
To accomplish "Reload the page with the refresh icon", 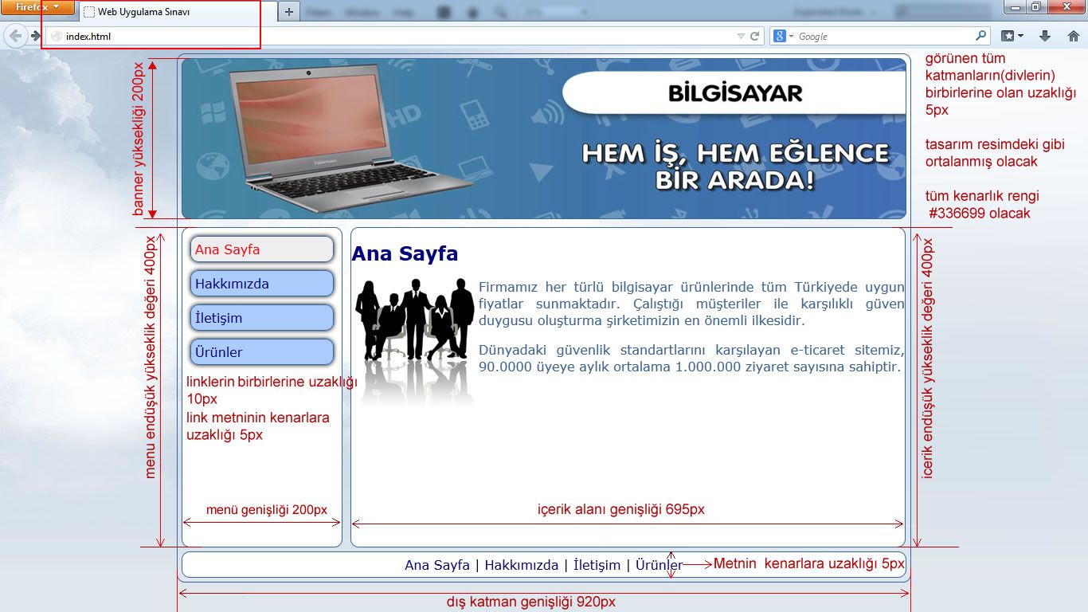I will [755, 36].
